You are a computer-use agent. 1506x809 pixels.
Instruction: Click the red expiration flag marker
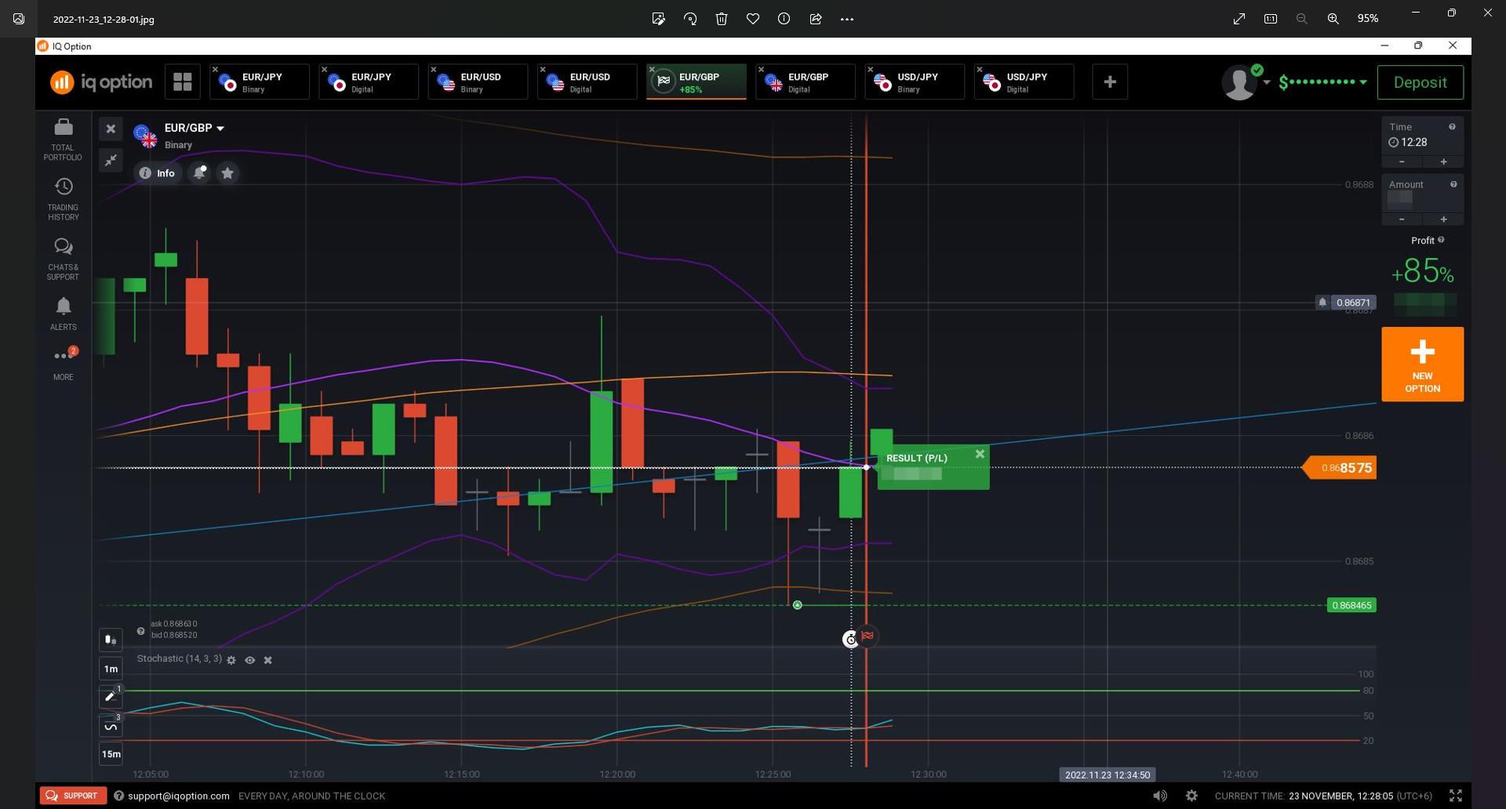coord(868,637)
